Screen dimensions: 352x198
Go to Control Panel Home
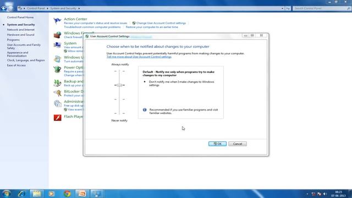click(20, 17)
